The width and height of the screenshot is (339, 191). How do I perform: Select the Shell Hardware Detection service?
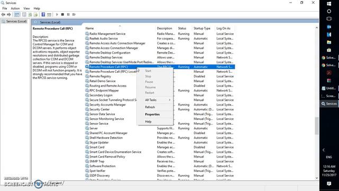click(x=159, y=138)
